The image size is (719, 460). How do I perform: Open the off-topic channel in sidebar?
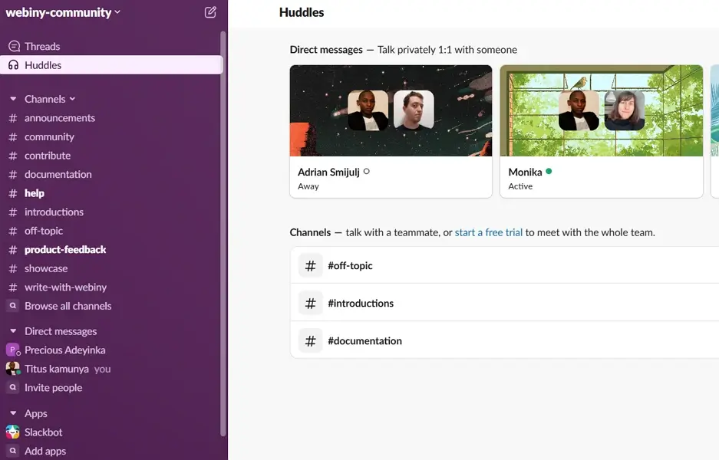click(111, 231)
